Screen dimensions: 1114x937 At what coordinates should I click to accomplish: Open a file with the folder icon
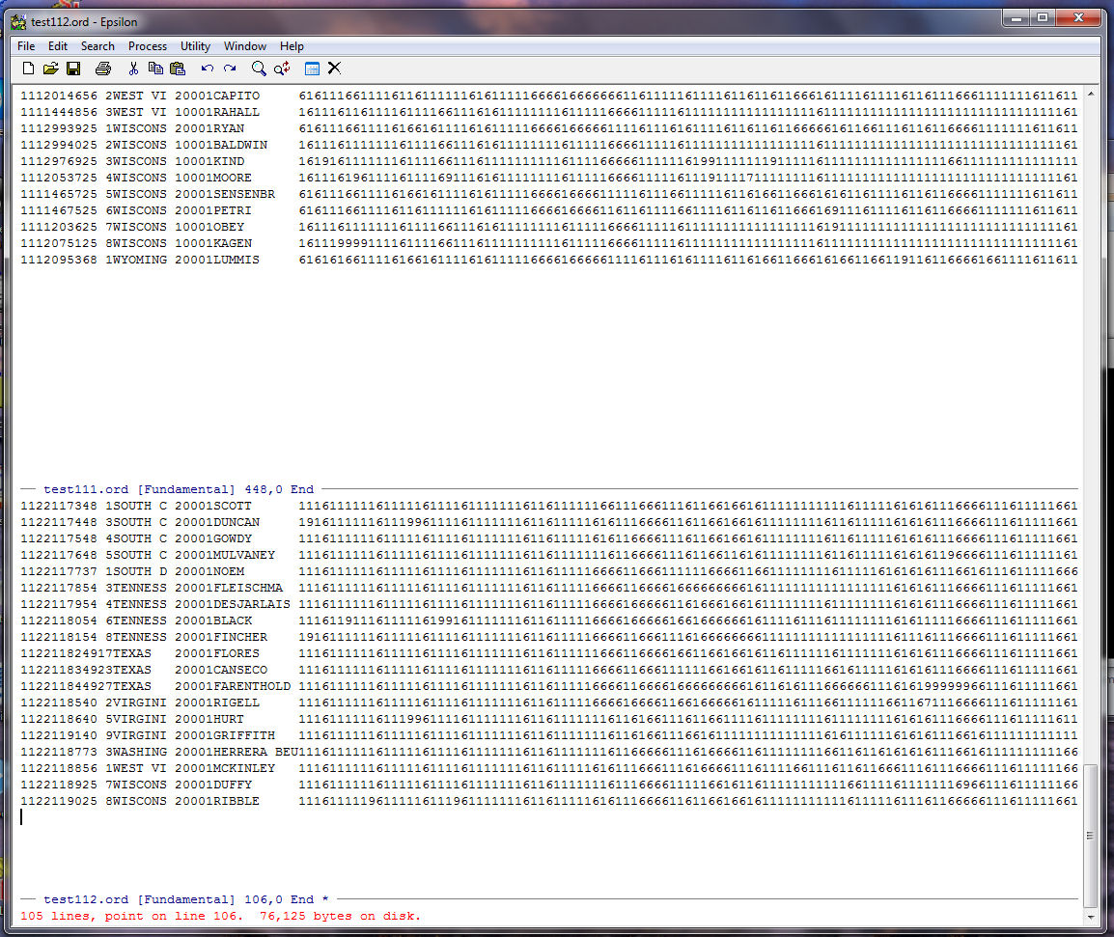tap(50, 69)
